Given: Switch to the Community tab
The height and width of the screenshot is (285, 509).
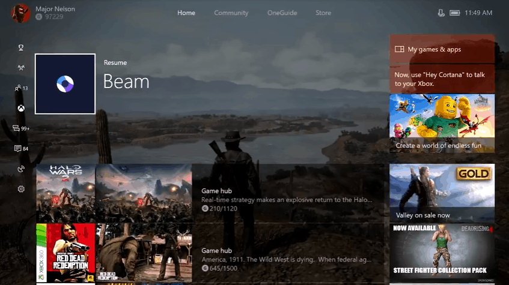Looking at the screenshot, I should (231, 13).
